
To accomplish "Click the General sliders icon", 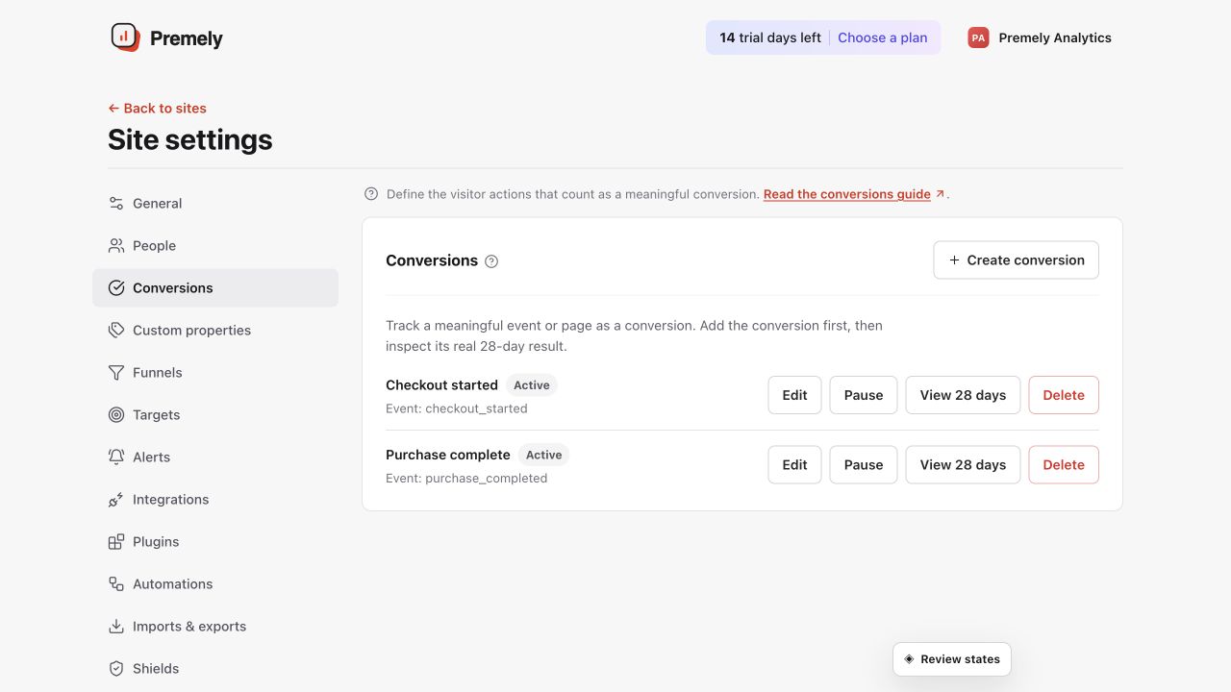I will click(x=116, y=204).
